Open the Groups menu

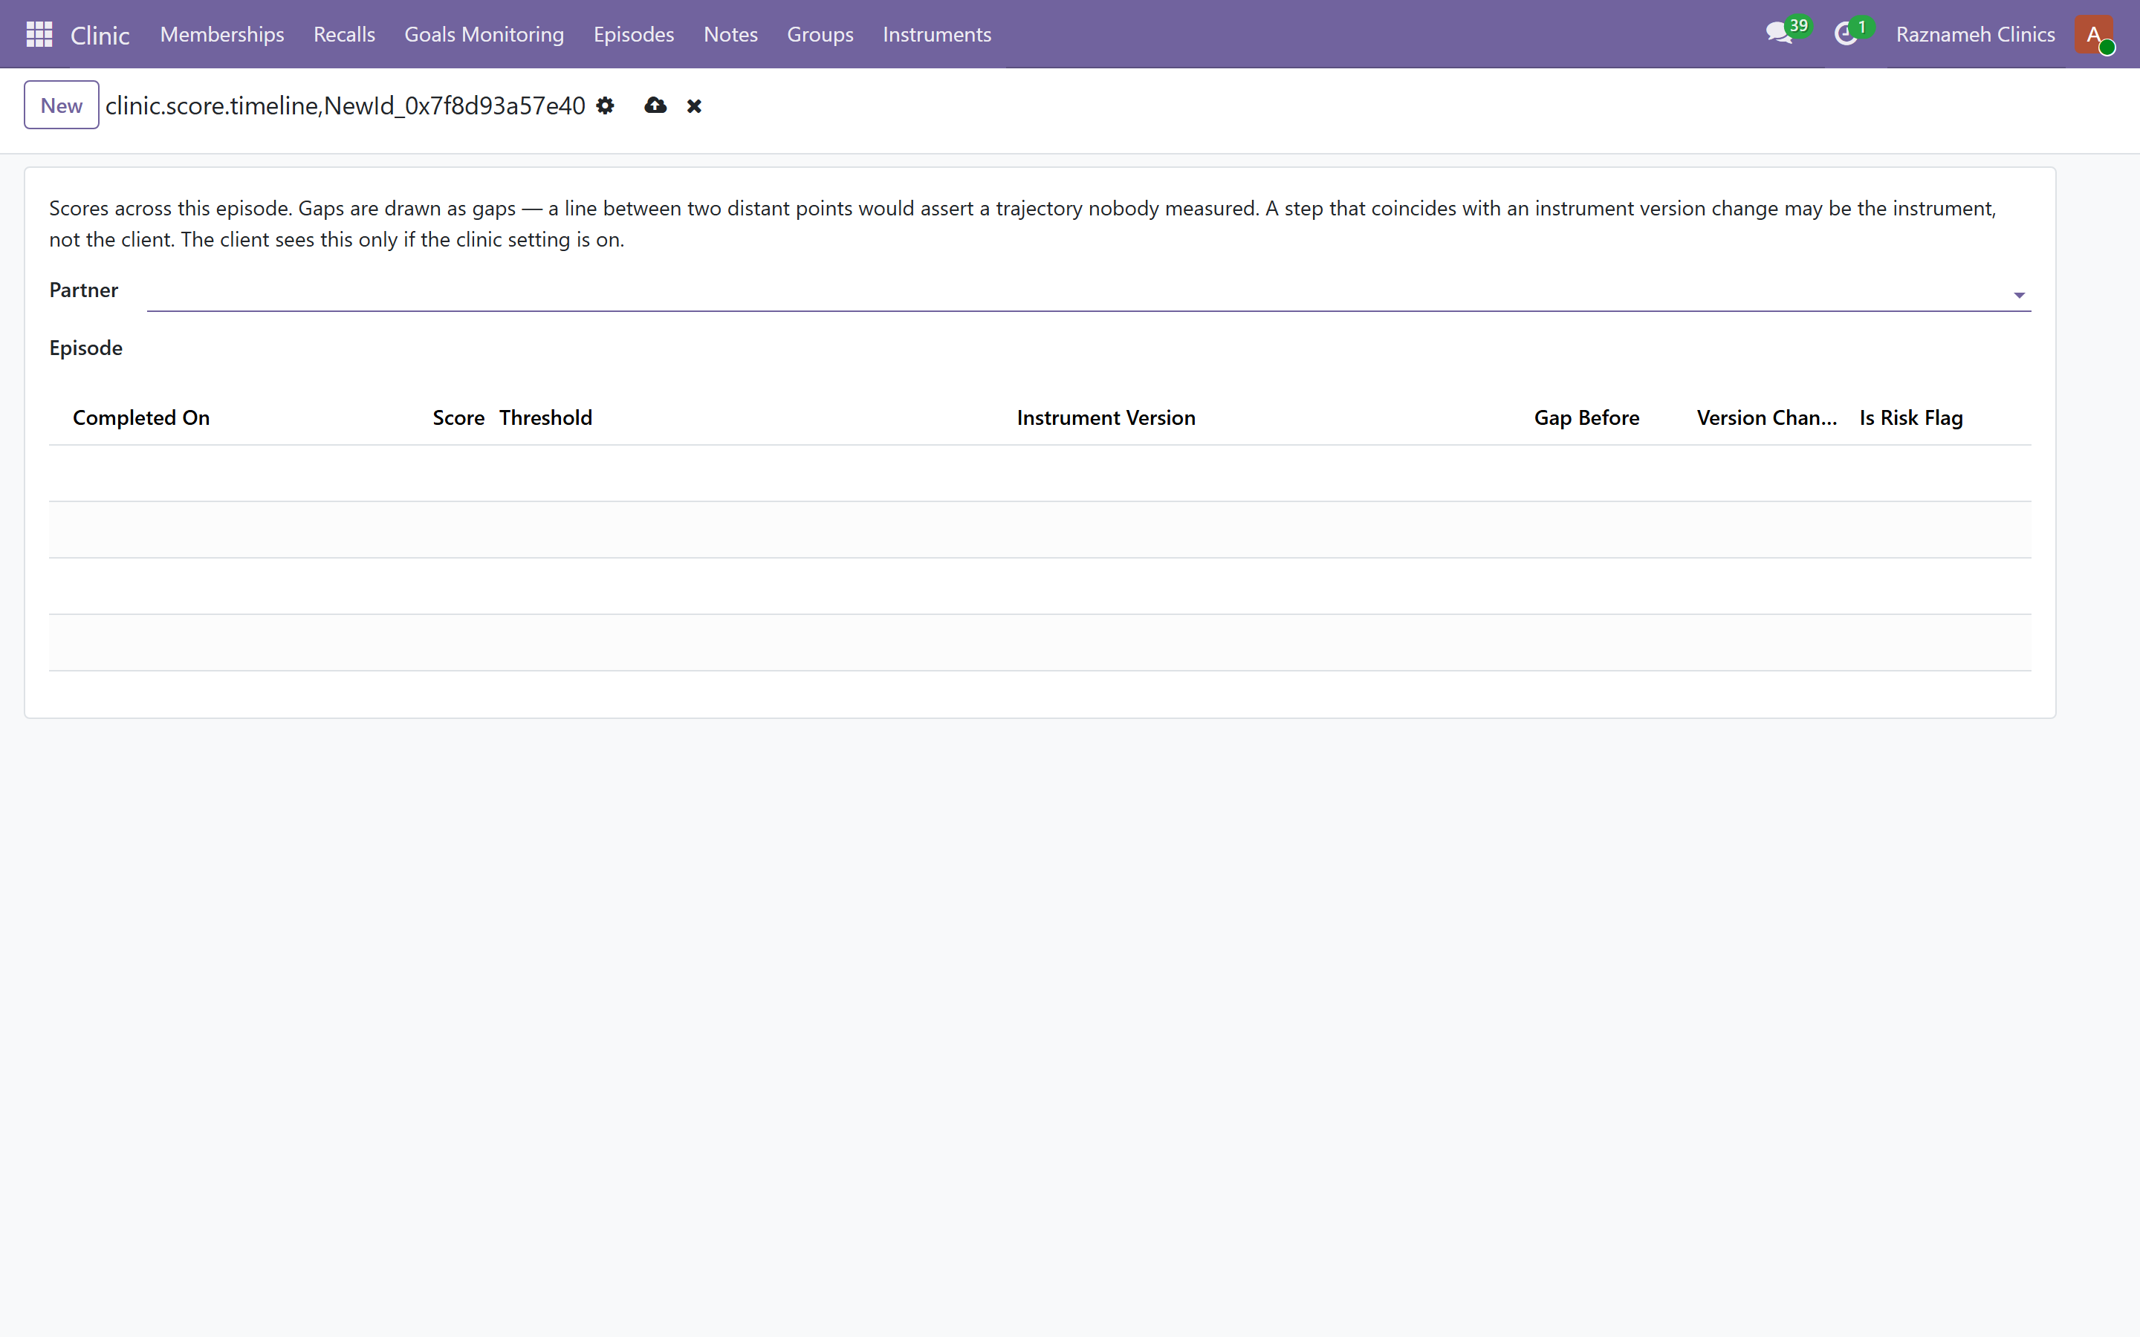pyautogui.click(x=820, y=34)
